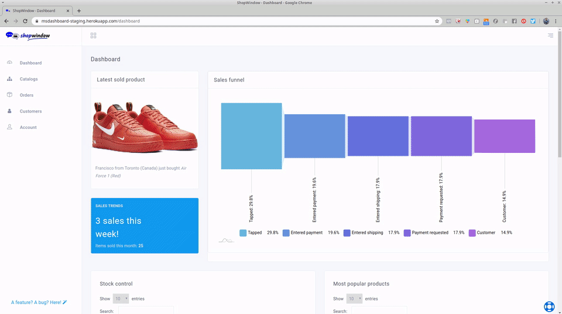
Task: Open the Chrome three-dot menu
Action: coord(556,21)
